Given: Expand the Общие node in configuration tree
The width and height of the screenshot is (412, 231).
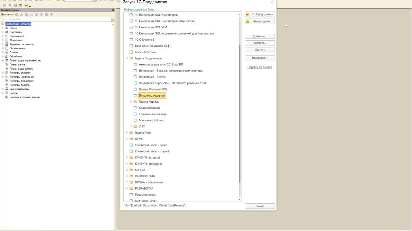Looking at the screenshot, I should tap(3, 28).
